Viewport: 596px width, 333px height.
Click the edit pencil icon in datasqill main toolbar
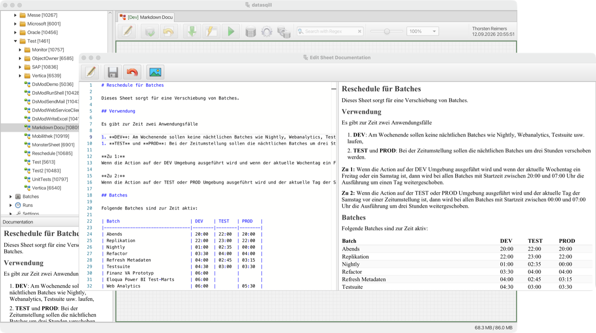click(x=127, y=31)
